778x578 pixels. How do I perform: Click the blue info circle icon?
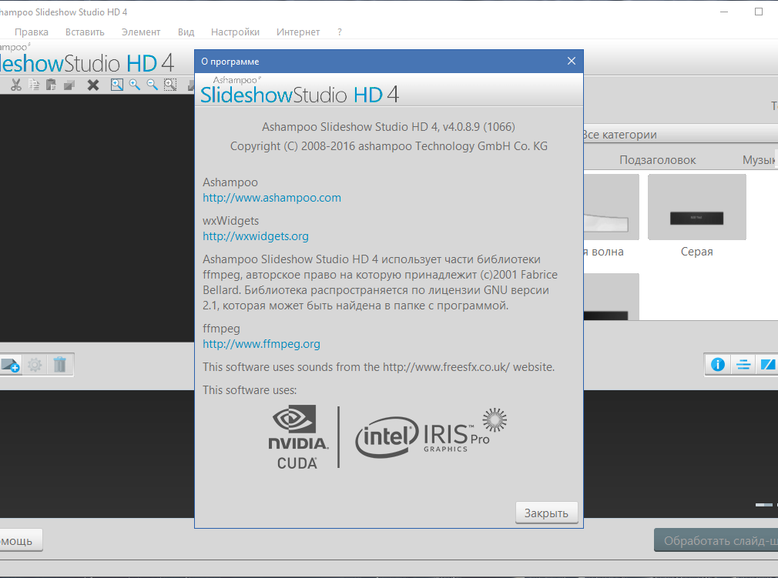(717, 365)
